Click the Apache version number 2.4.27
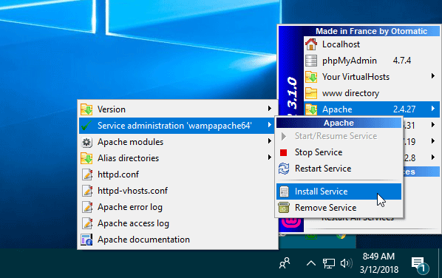Viewport: 442px width, 278px height. point(404,109)
